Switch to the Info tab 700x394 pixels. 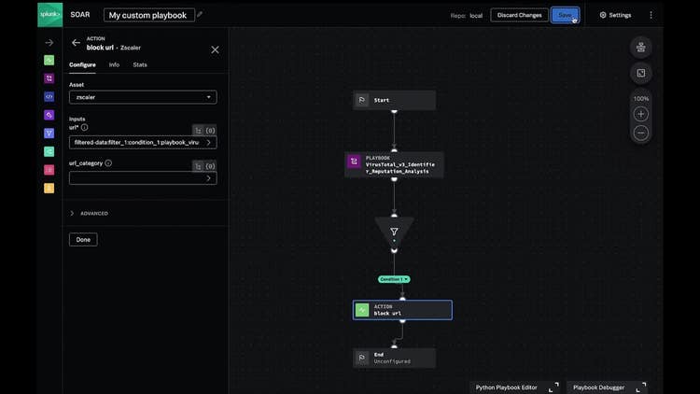[x=114, y=65]
